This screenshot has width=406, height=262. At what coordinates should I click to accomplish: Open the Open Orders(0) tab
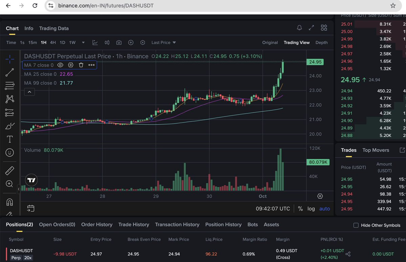click(x=57, y=224)
